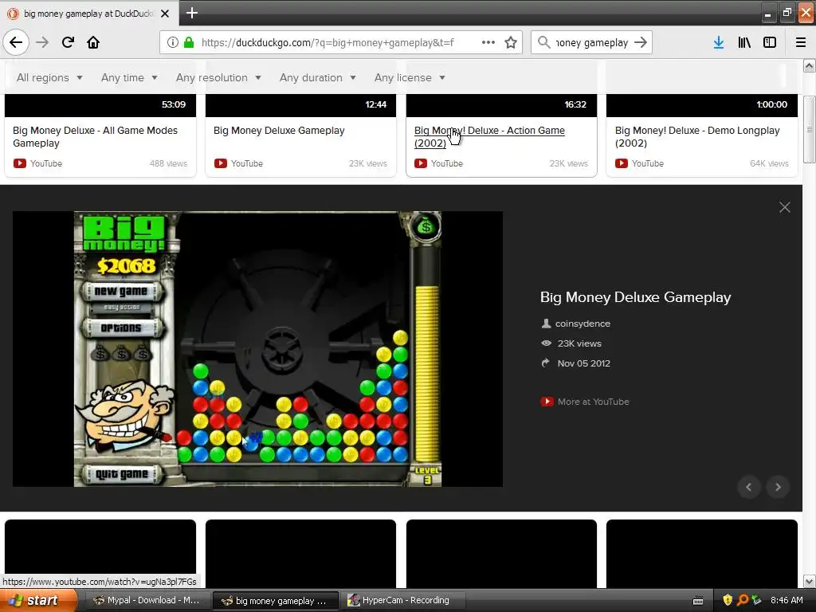This screenshot has height=612, width=816.
Task: Open the page actions three-dot menu
Action: pos(488,42)
